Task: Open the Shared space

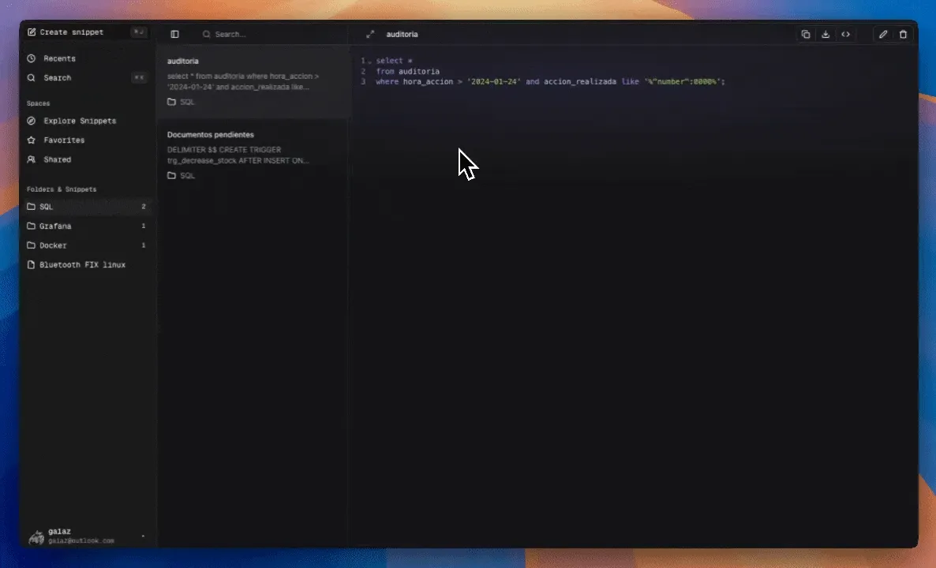Action: click(87, 159)
